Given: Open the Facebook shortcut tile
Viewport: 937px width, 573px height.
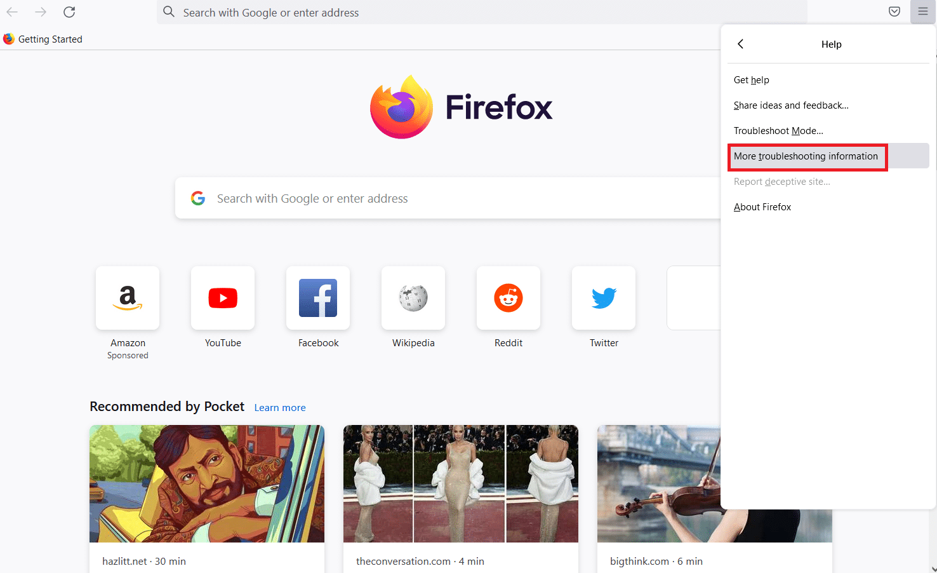Looking at the screenshot, I should [318, 298].
